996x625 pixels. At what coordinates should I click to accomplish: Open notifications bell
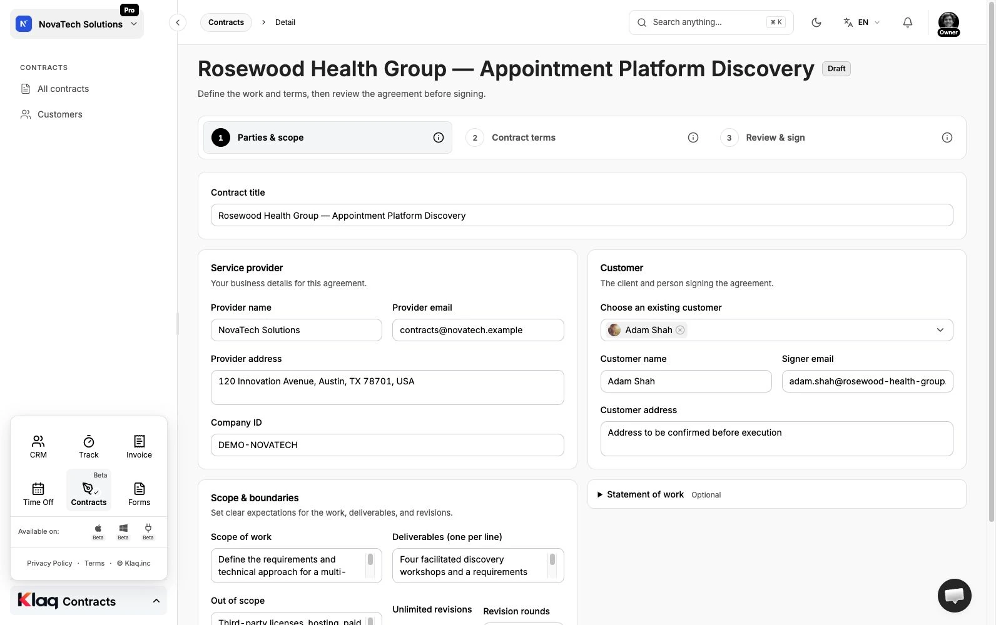pyautogui.click(x=907, y=22)
